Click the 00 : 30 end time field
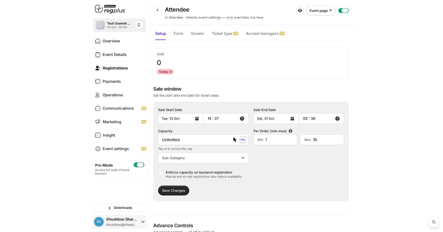This screenshot has width=443, height=232. click(321, 119)
